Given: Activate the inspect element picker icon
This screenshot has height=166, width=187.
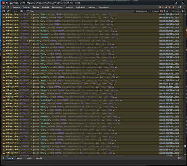Looking at the screenshot, I should coord(4,7).
